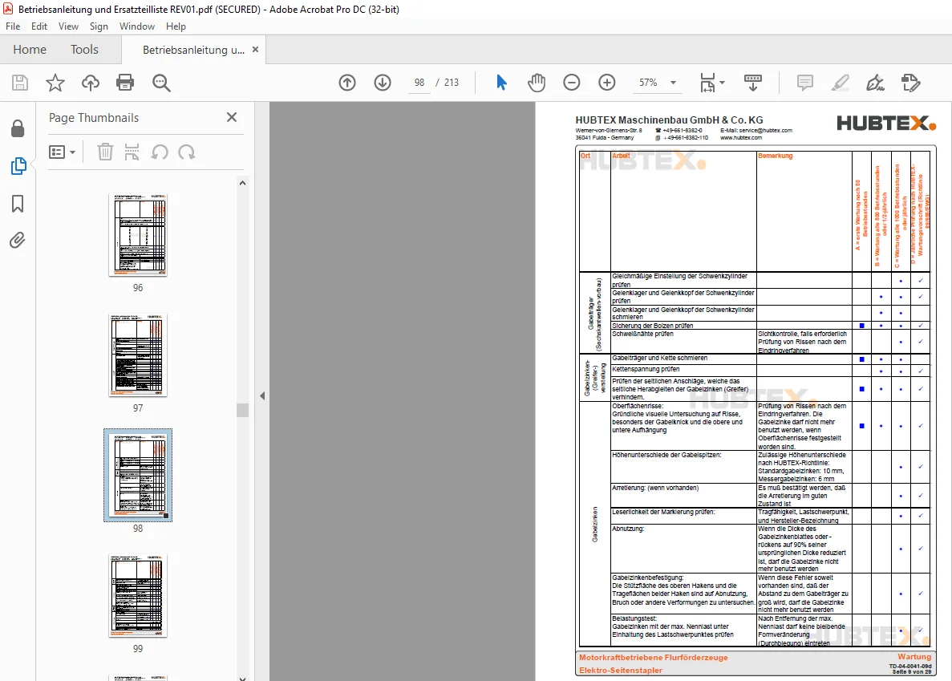Image resolution: width=952 pixels, height=681 pixels.
Task: Click 'HUBTEX Maschinenbau GmbH & Co. KG' heading
Action: 669,120
